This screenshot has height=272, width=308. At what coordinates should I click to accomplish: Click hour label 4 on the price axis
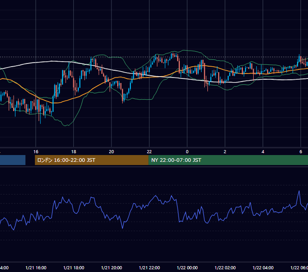(x=263, y=152)
